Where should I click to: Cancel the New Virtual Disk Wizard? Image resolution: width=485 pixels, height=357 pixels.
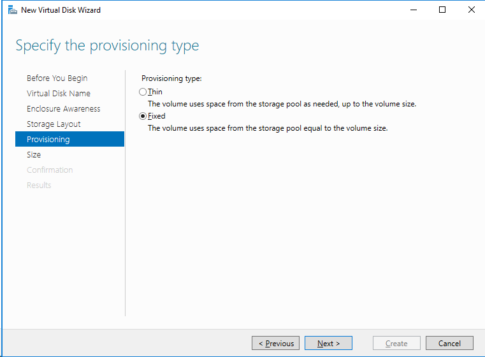449,343
